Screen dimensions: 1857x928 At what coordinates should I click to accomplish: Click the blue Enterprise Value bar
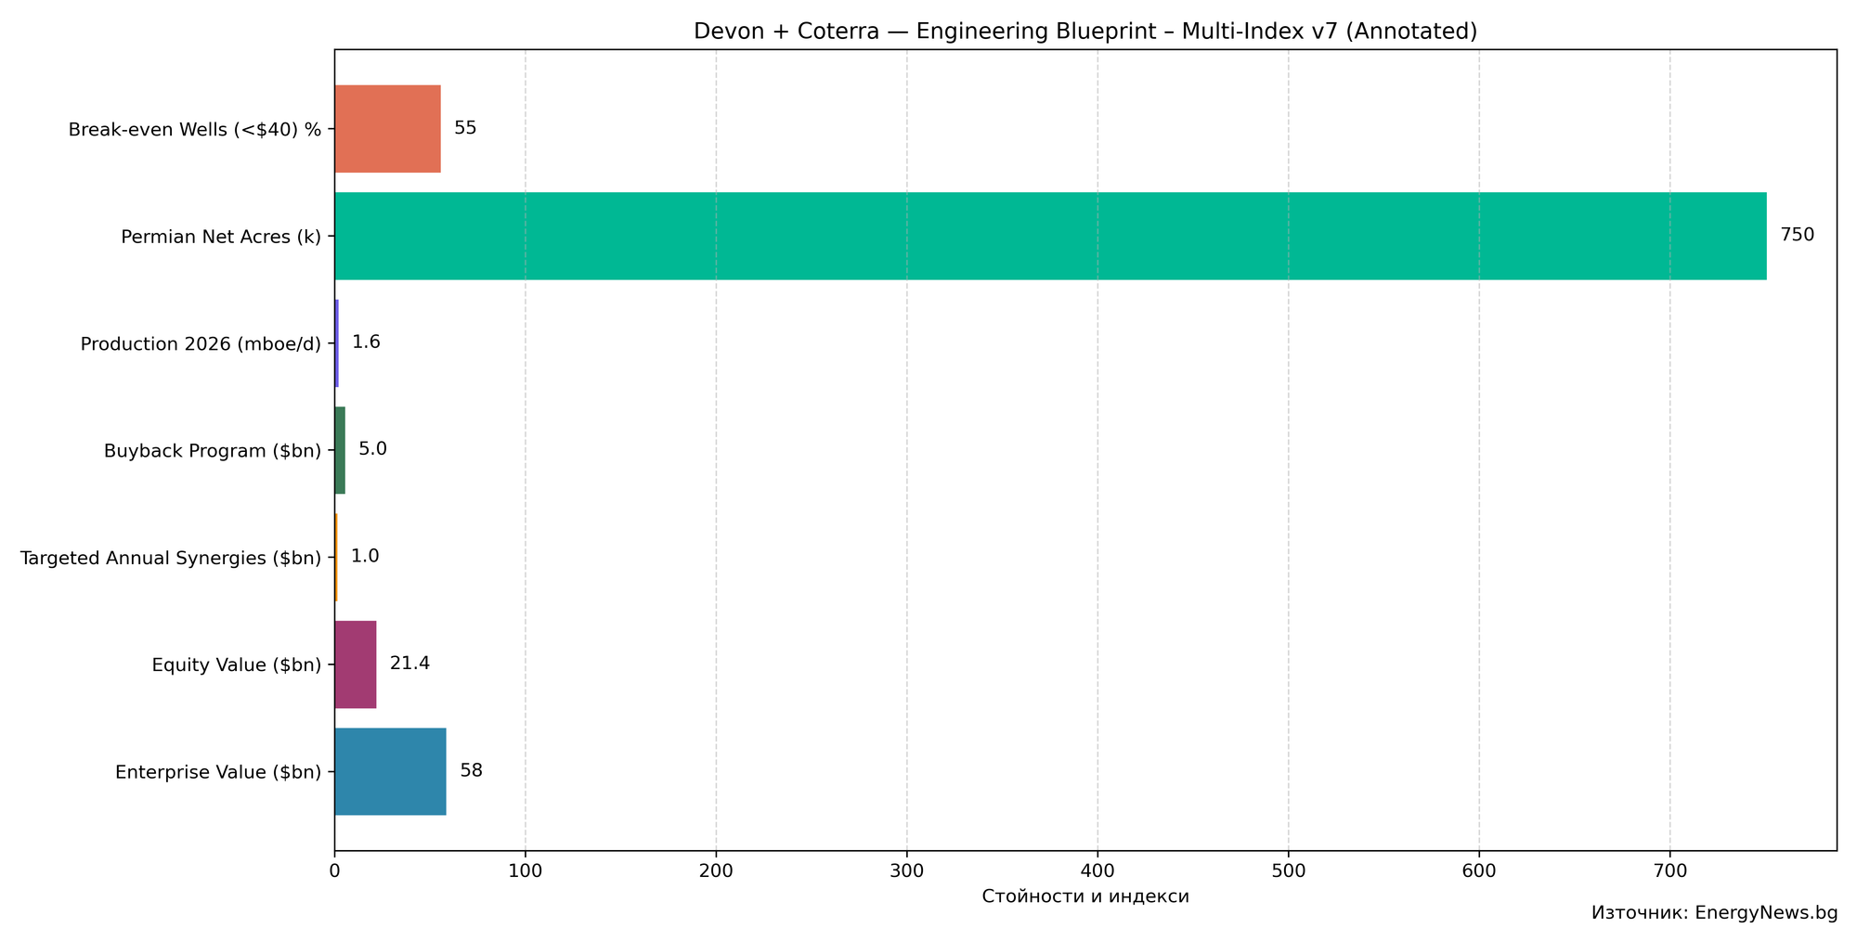pos(390,771)
